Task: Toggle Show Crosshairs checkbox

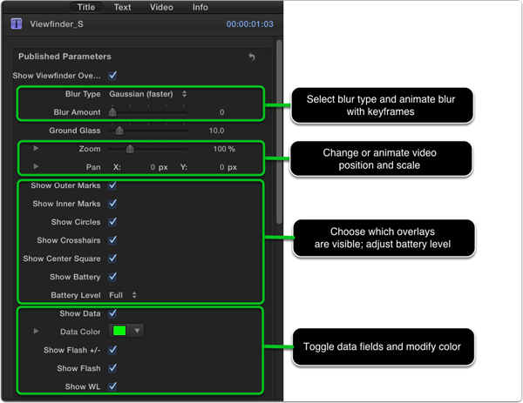Action: pos(112,240)
